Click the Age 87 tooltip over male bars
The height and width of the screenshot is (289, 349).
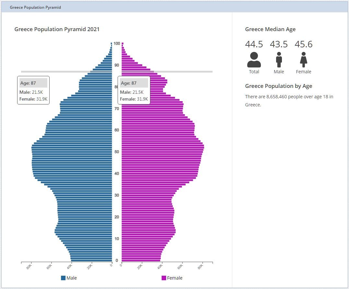click(33, 90)
